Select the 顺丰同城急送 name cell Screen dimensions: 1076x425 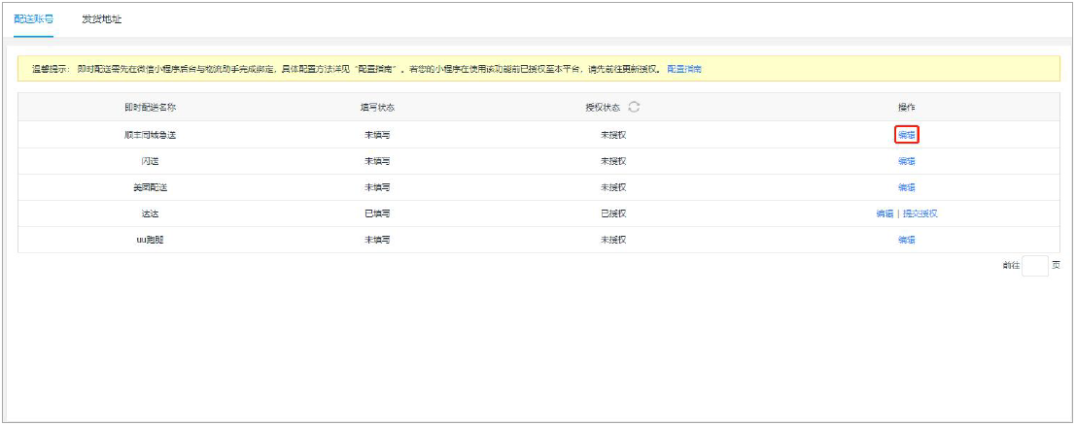144,135
